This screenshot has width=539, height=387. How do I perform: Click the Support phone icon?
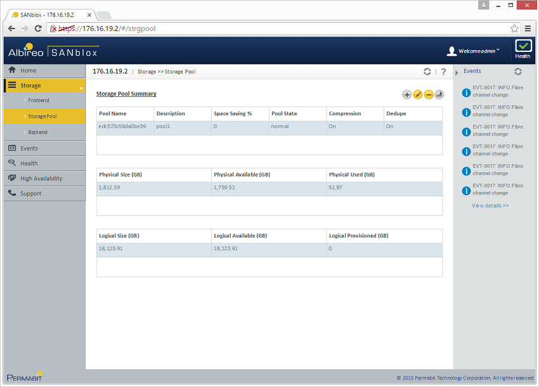[12, 193]
